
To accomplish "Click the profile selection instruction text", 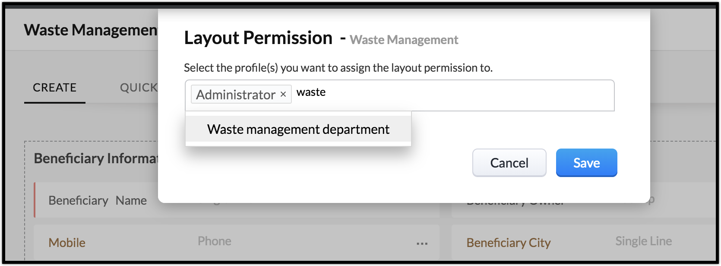I will 338,68.
